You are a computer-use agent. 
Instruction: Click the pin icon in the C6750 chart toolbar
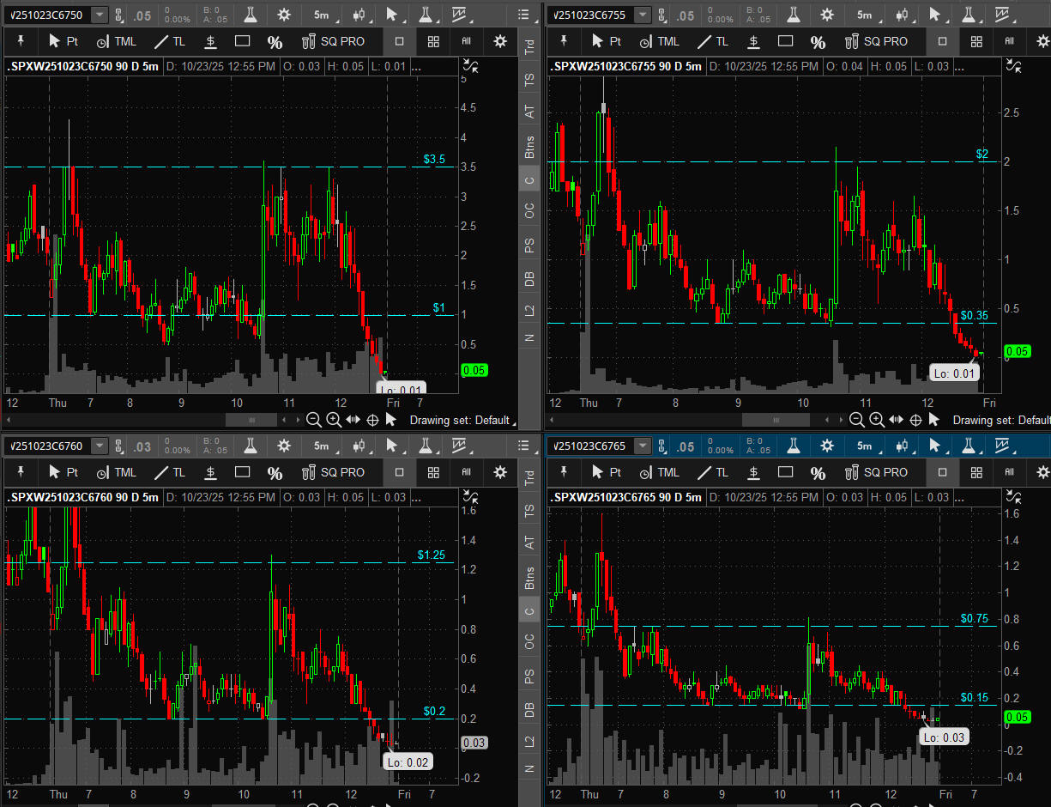(21, 41)
